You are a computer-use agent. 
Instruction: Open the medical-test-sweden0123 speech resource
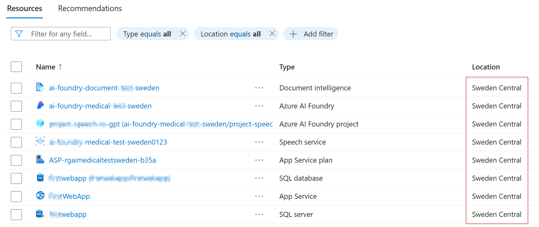pyautogui.click(x=108, y=142)
